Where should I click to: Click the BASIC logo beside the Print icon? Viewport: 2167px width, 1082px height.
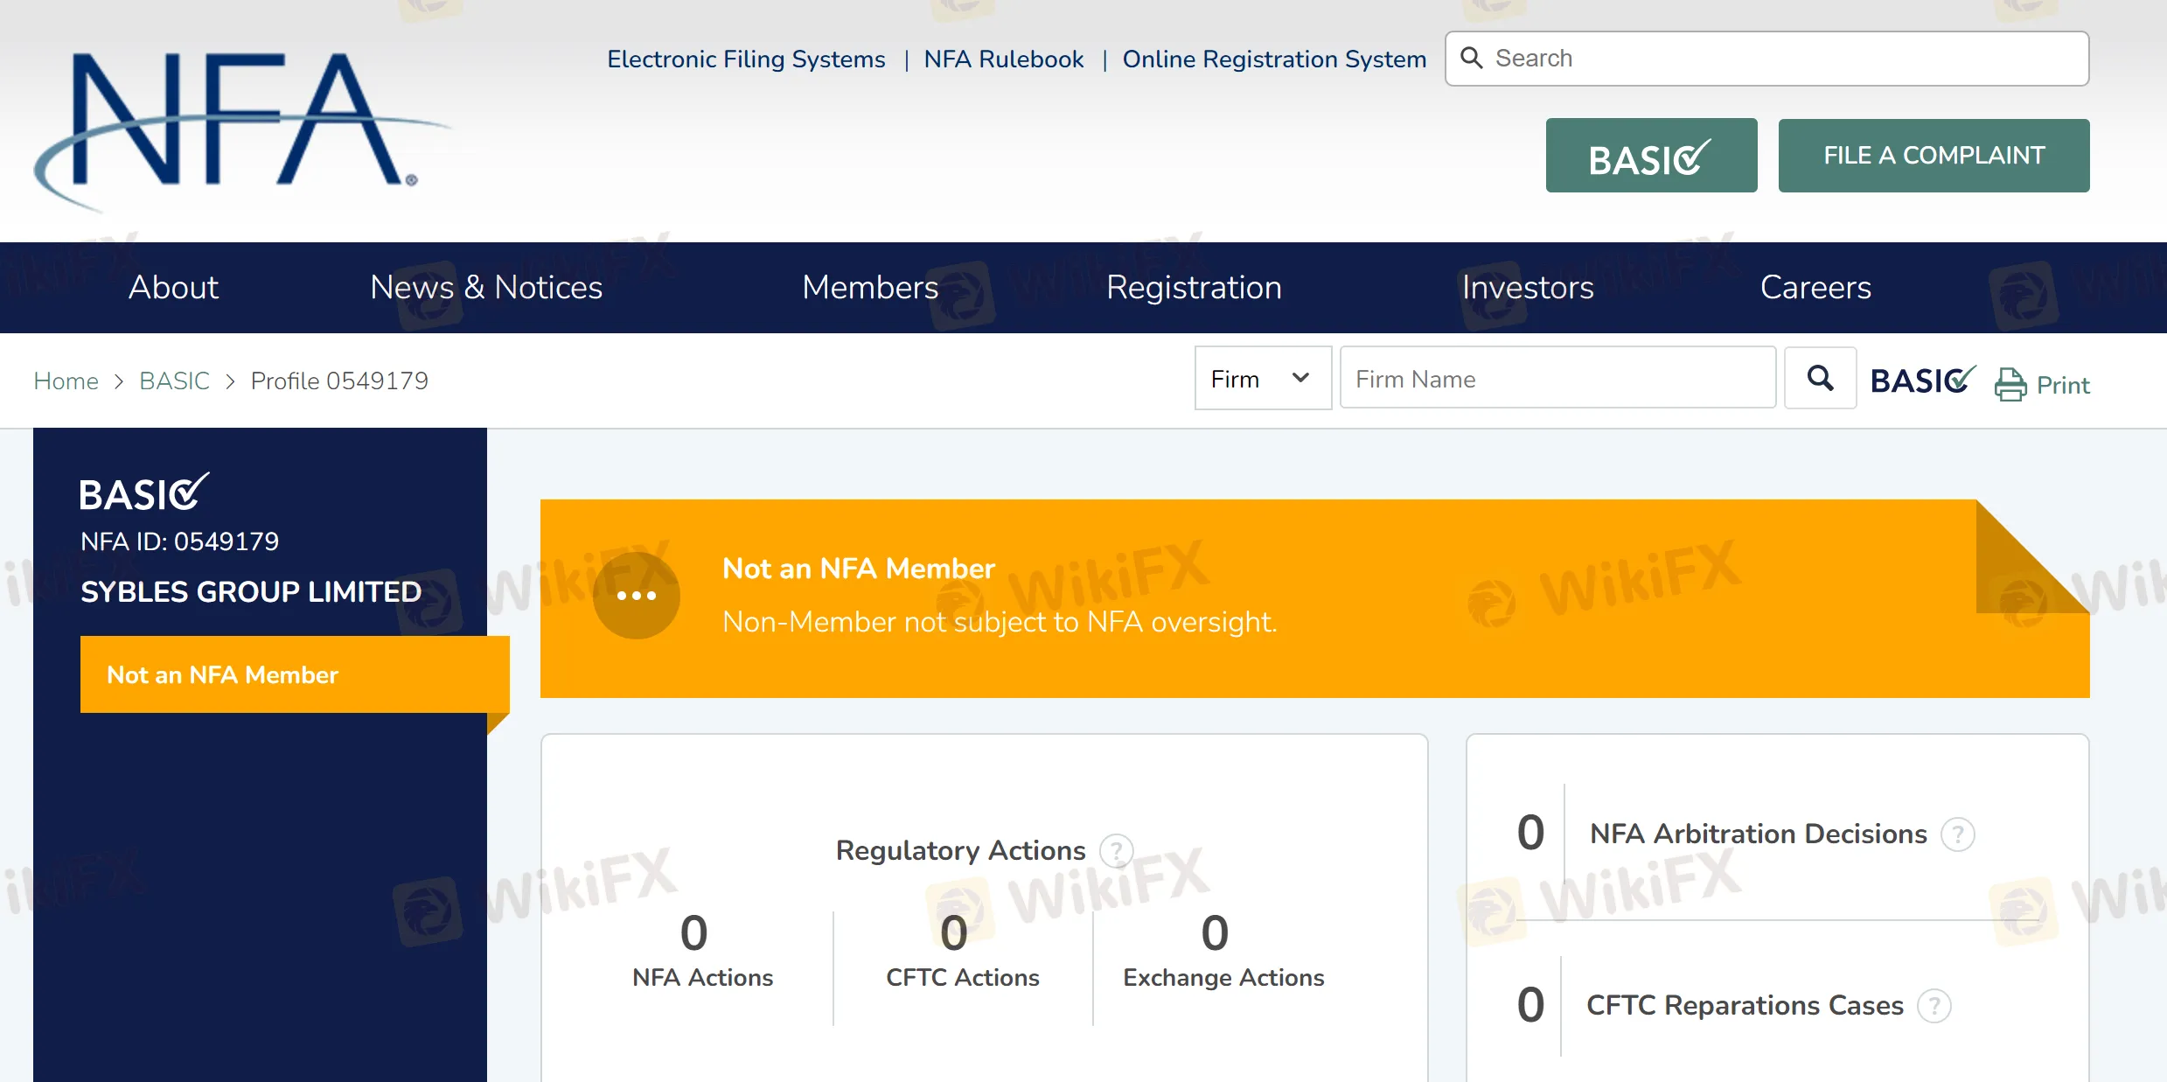point(1920,380)
